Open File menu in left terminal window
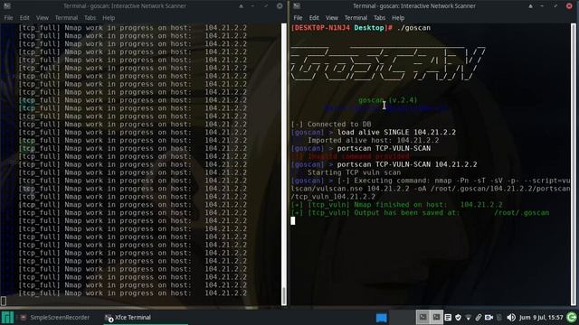This screenshot has height=325, width=579. (x=8, y=18)
